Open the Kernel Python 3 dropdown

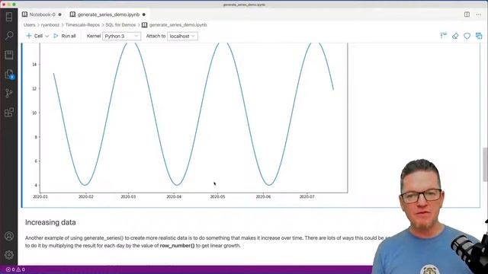click(121, 36)
